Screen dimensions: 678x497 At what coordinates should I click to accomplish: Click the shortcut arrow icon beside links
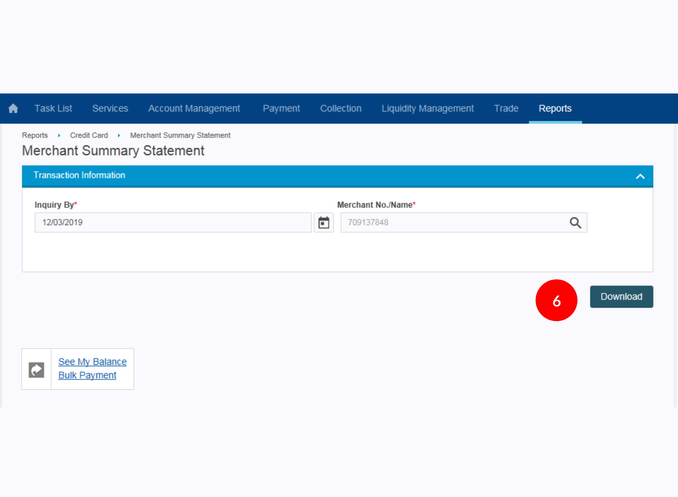point(37,369)
